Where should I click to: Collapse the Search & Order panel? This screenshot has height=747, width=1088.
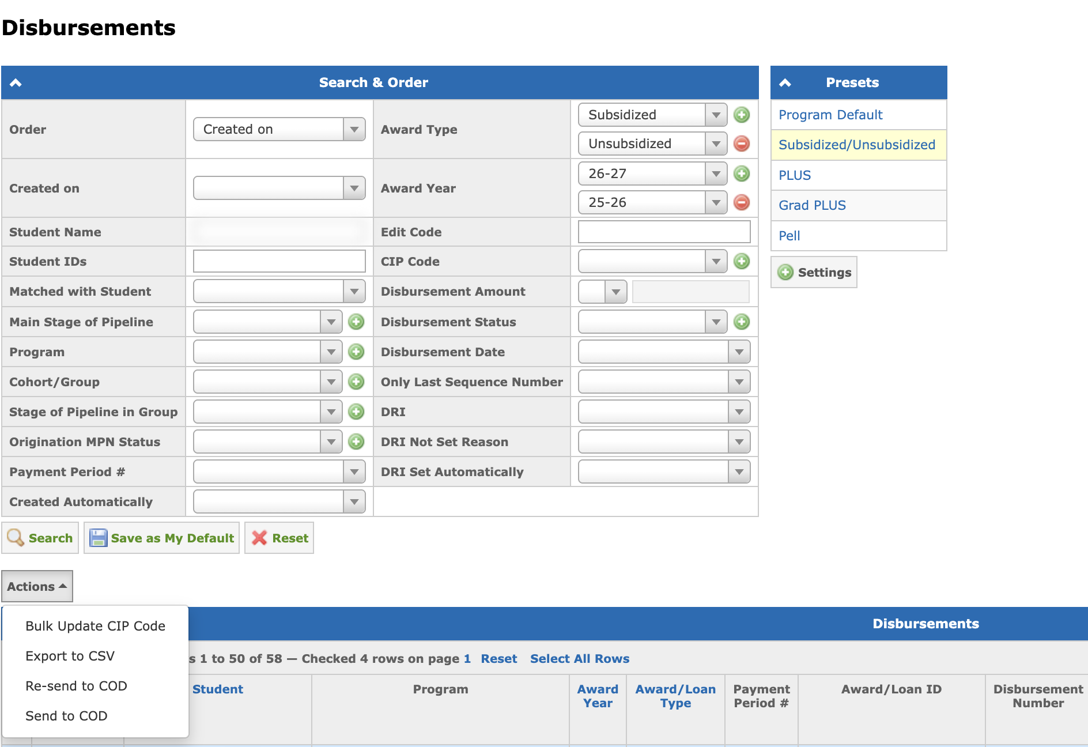tap(16, 82)
